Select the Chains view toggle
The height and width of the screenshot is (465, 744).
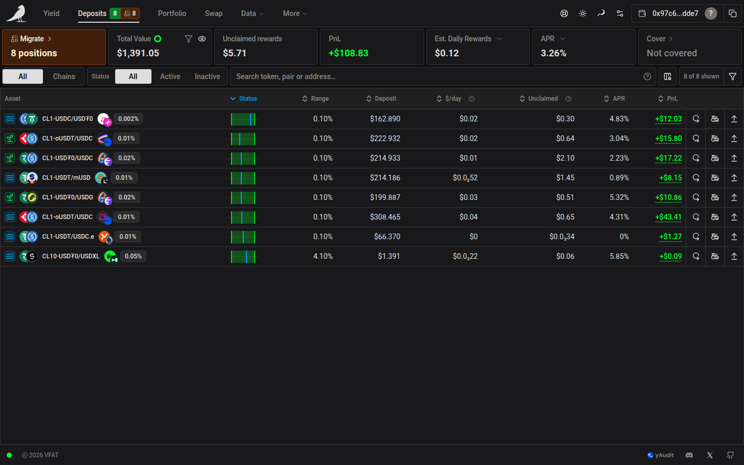pos(64,76)
